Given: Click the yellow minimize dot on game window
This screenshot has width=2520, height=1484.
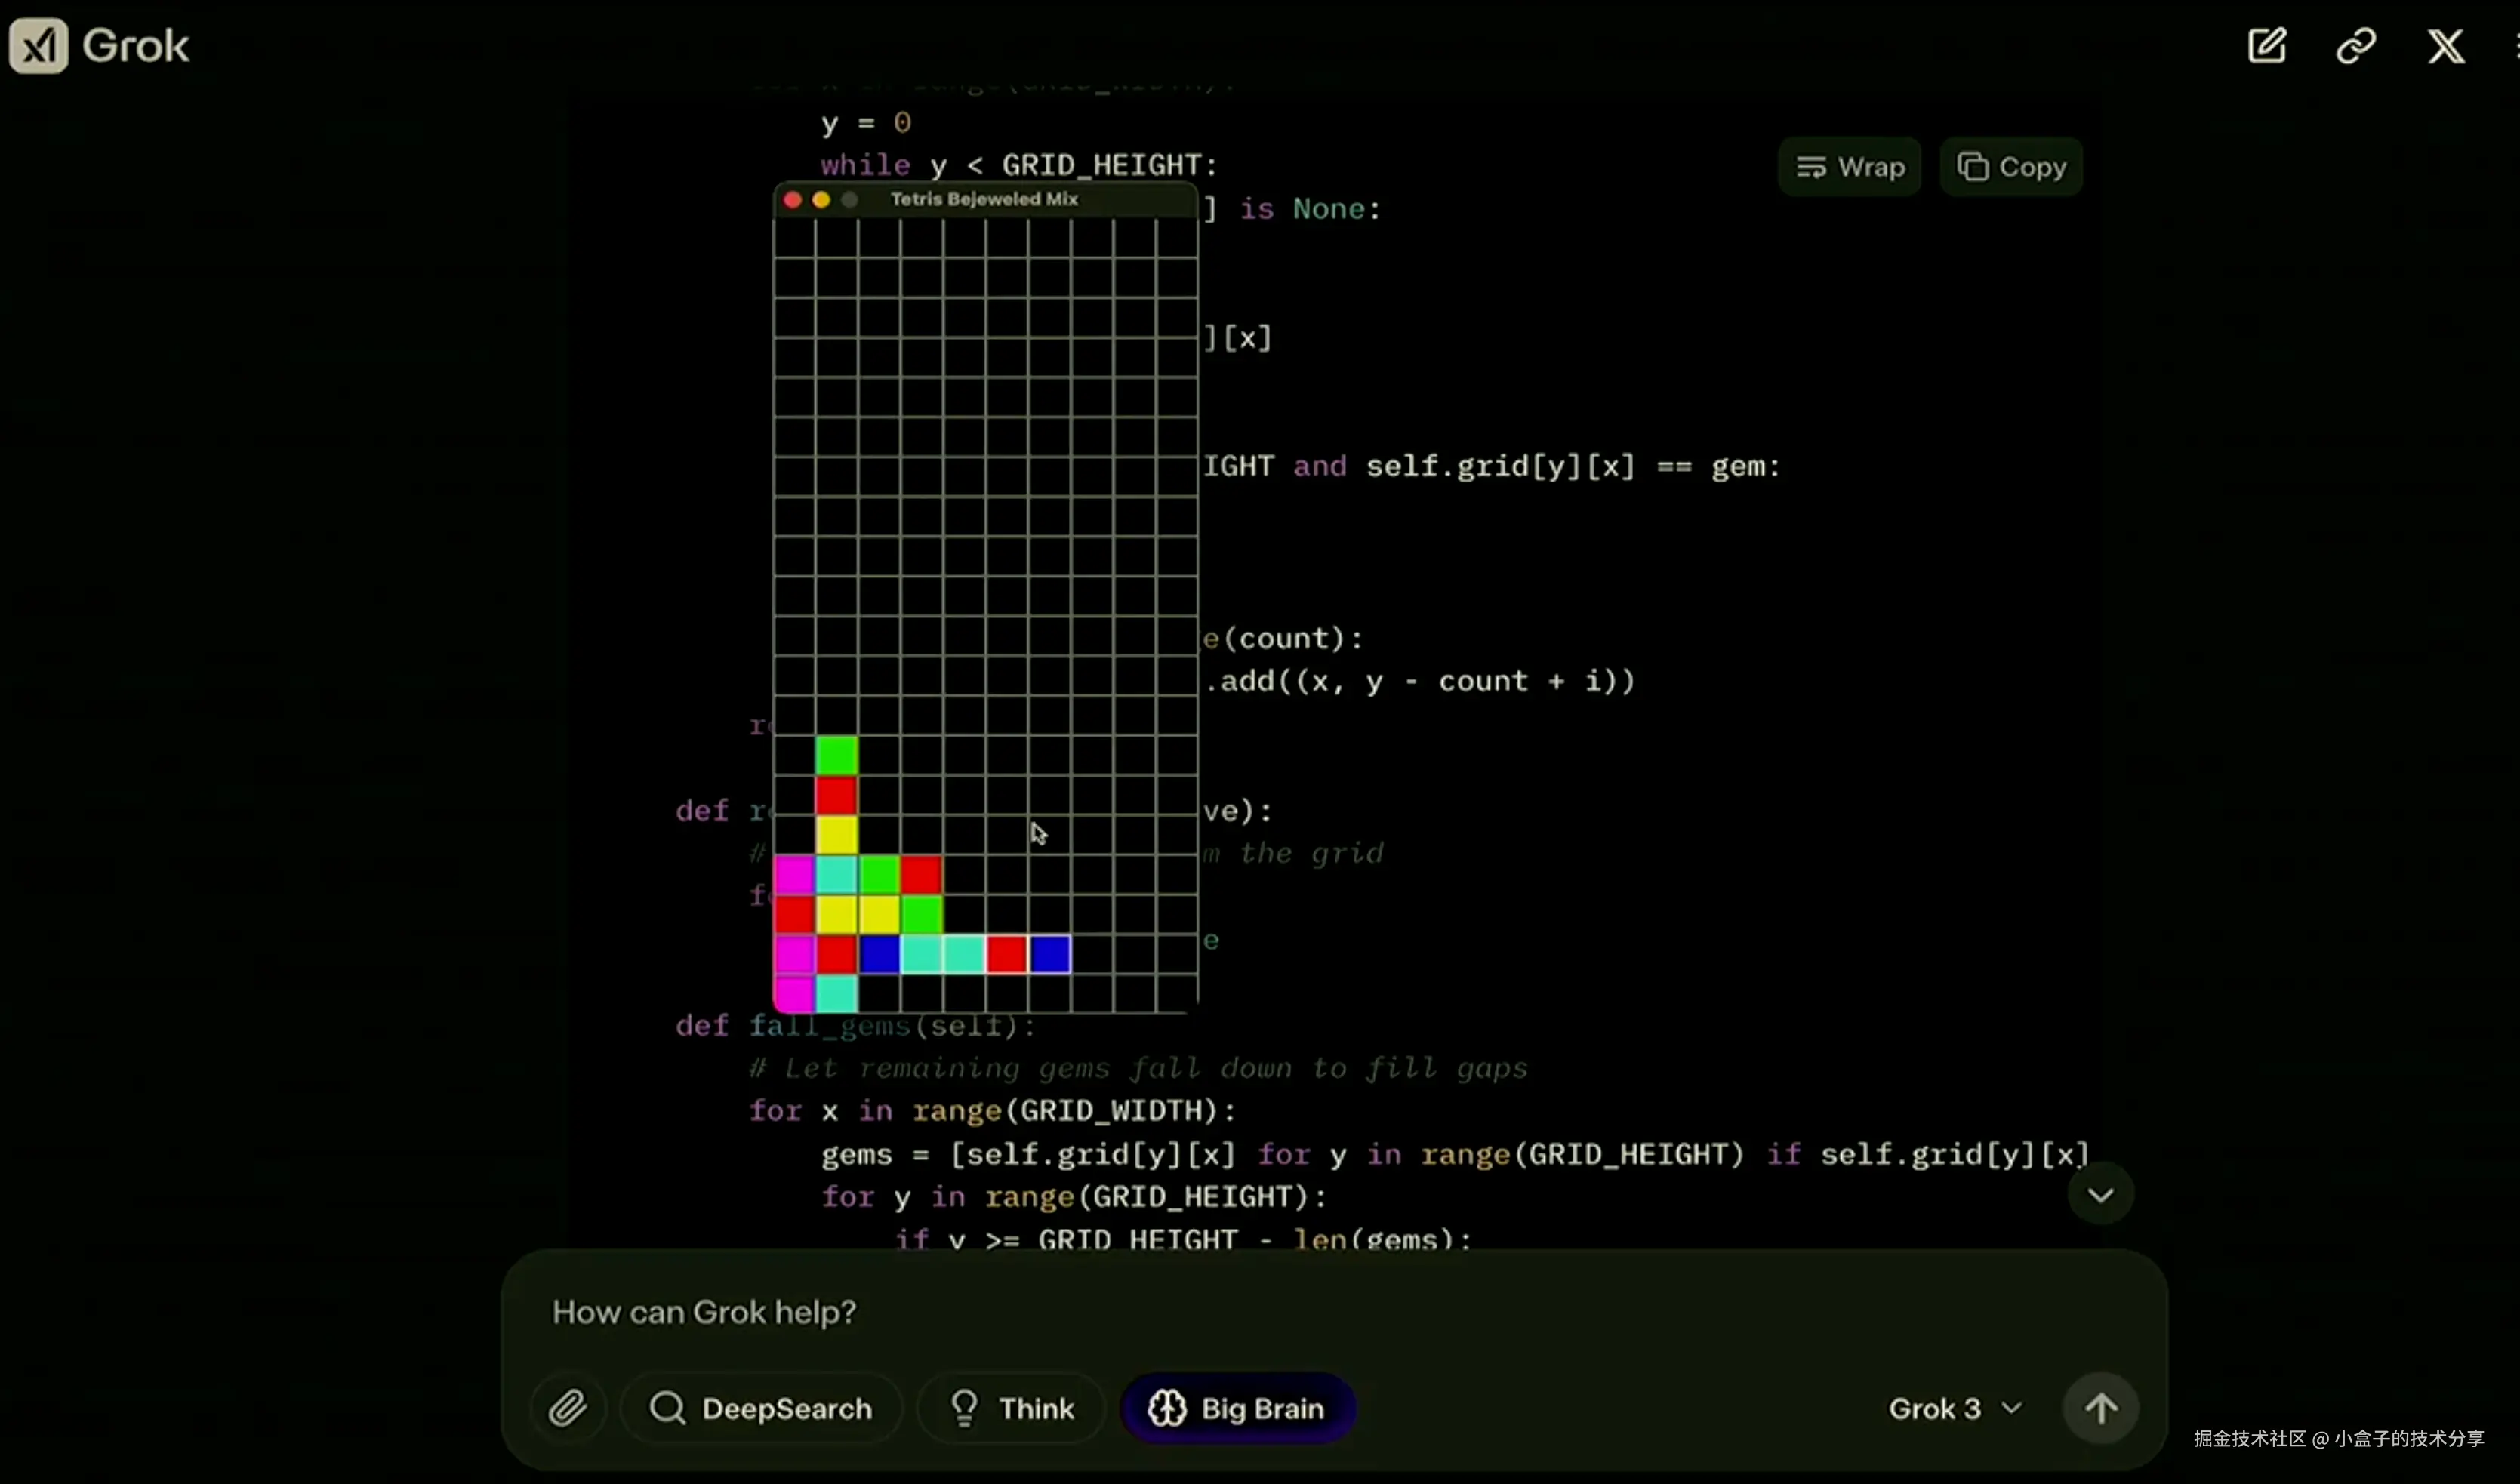Looking at the screenshot, I should click(821, 200).
